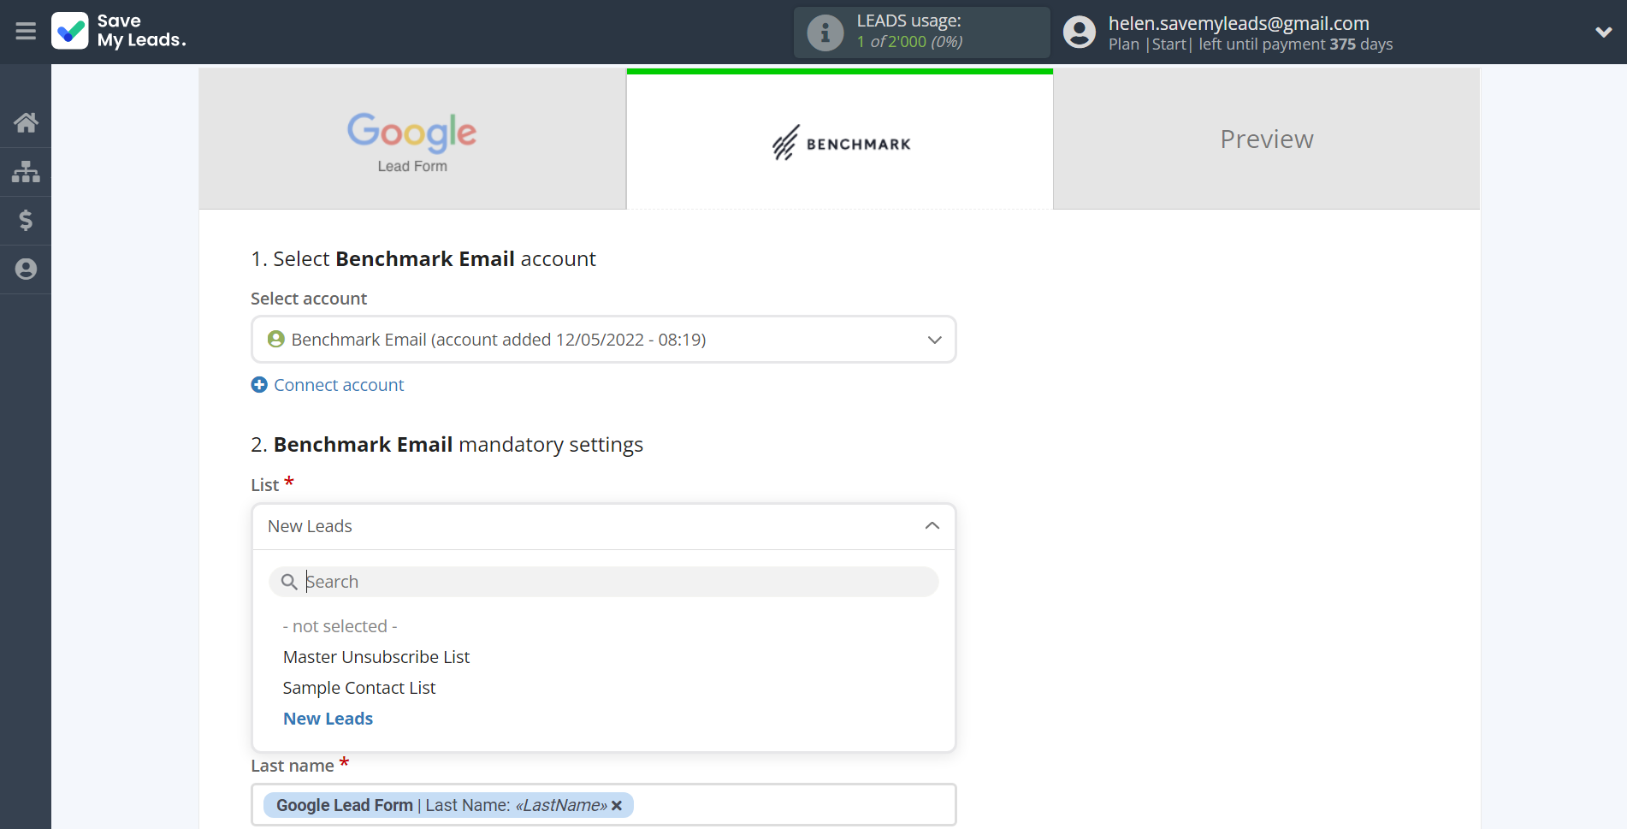Expand the account menu chevron

1604,32
